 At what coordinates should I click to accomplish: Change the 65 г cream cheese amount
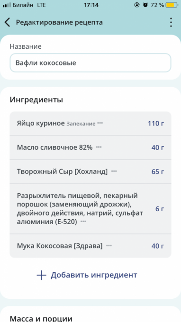pos(158,171)
